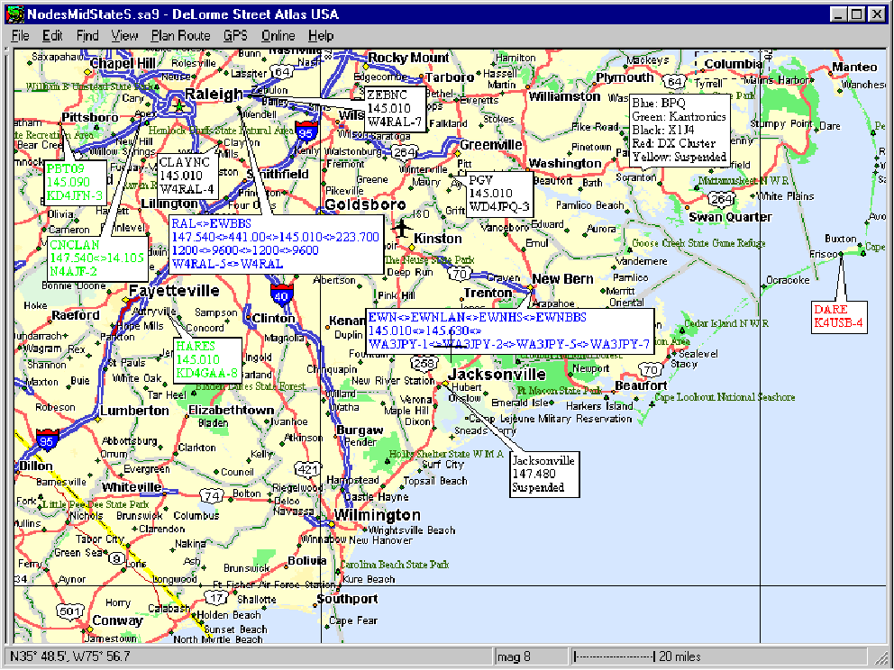Click the Chapel Hill city label
Image resolution: width=894 pixels, height=670 pixels.
tap(123, 63)
